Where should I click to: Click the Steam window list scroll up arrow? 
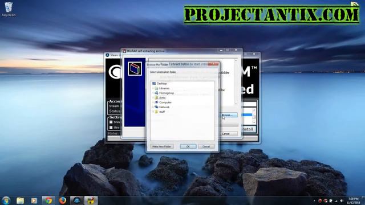point(254,110)
